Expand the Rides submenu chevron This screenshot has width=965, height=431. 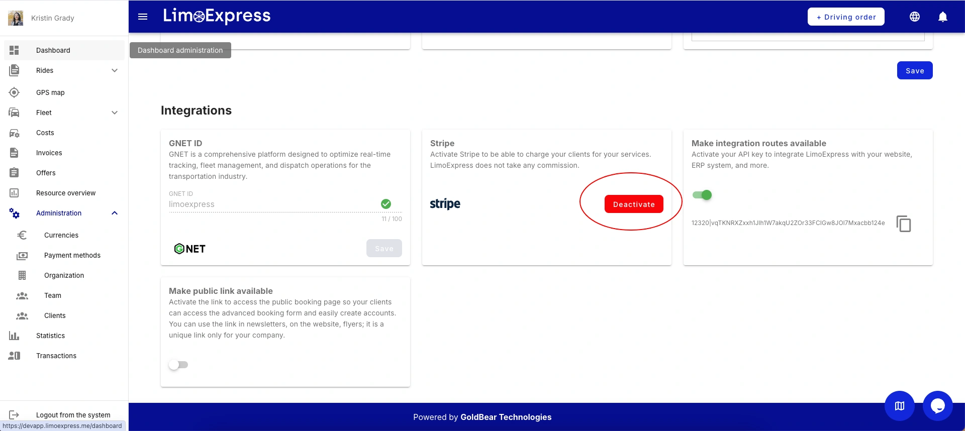click(x=115, y=70)
